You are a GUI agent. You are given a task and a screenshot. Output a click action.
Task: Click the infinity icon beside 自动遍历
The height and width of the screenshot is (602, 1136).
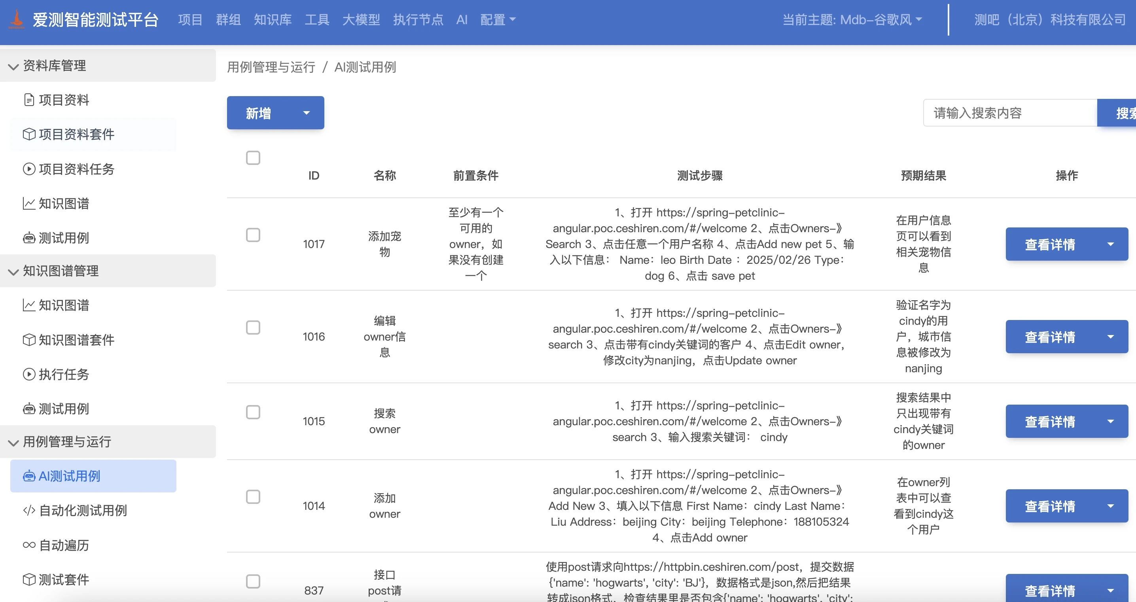tap(28, 545)
